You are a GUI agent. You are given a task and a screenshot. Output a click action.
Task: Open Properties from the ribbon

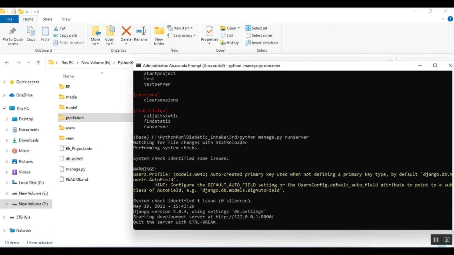(x=209, y=31)
